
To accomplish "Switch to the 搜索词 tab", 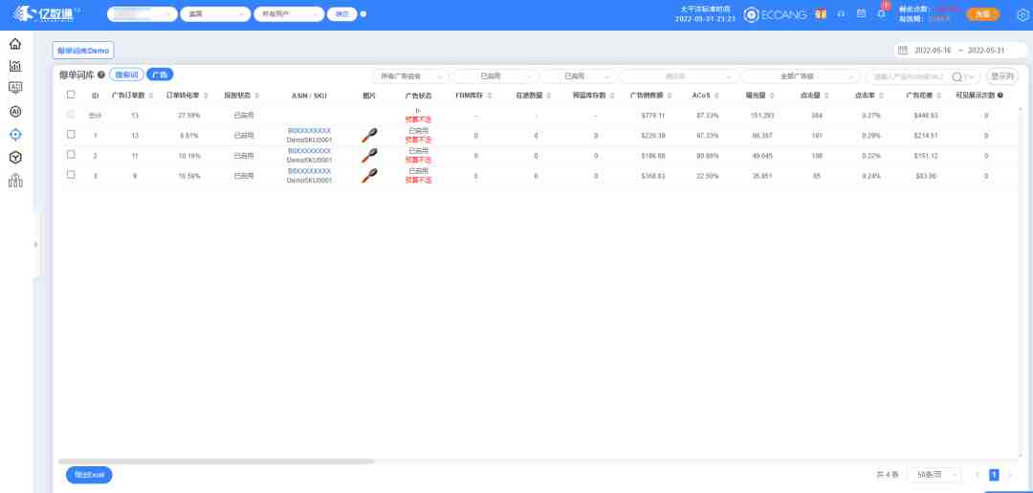I will 126,75.
